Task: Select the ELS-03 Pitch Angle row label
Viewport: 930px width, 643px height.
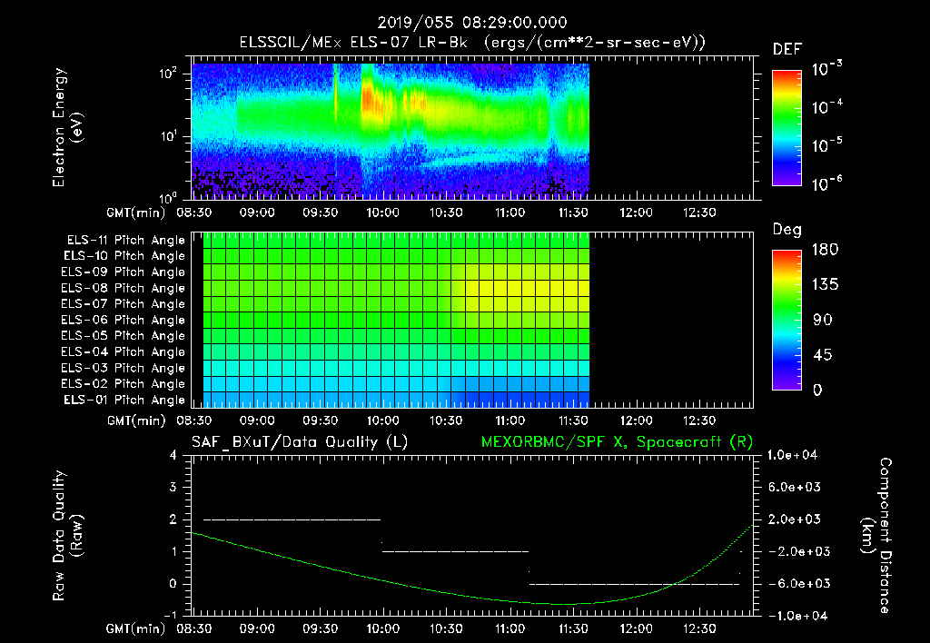Action: click(124, 368)
